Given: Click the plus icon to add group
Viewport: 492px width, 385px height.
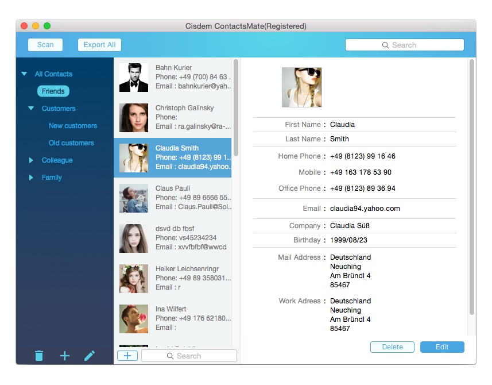Looking at the screenshot, I should (x=65, y=356).
